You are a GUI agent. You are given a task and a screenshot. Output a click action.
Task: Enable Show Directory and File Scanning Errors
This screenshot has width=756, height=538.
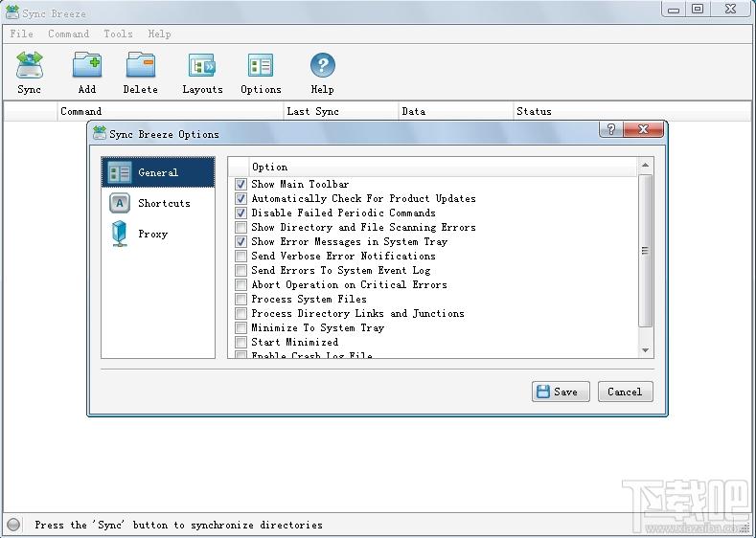coord(241,227)
